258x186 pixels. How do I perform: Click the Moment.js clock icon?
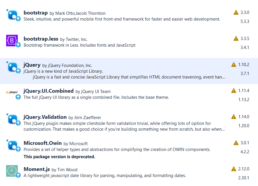(12, 171)
